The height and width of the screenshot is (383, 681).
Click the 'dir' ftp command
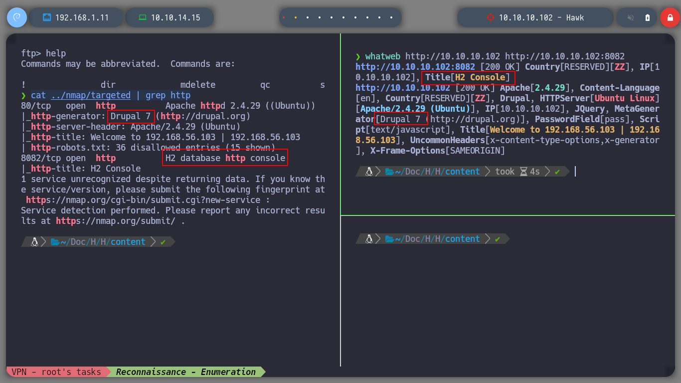click(x=108, y=85)
